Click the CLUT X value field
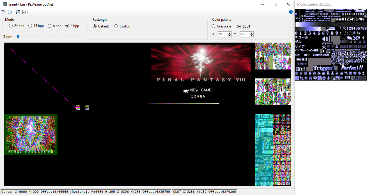This screenshot has height=195, width=367. (223, 34)
